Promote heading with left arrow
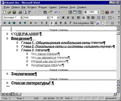 coord(5,23)
